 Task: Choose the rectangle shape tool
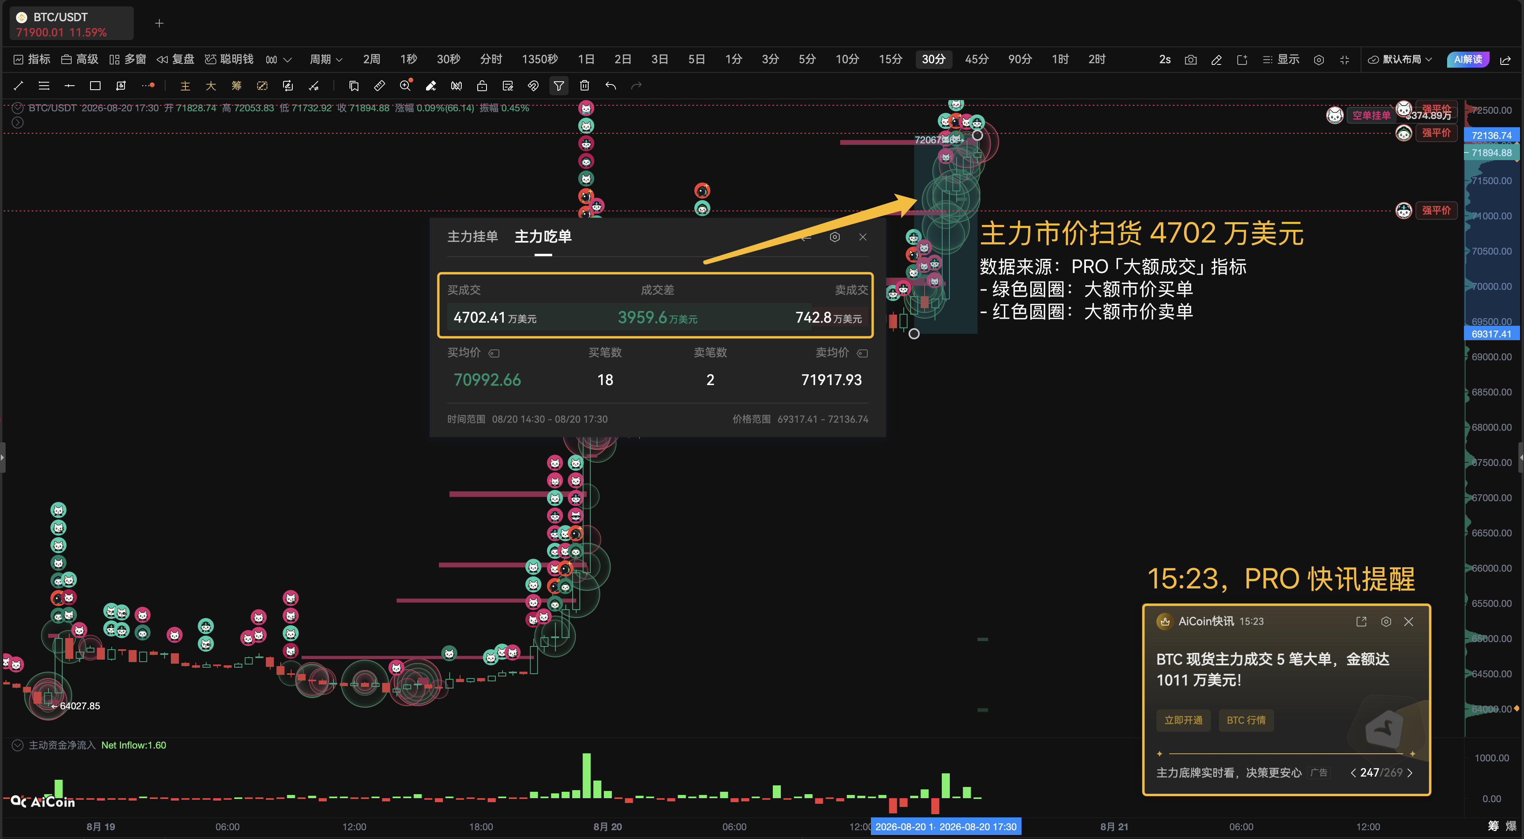[x=94, y=86]
